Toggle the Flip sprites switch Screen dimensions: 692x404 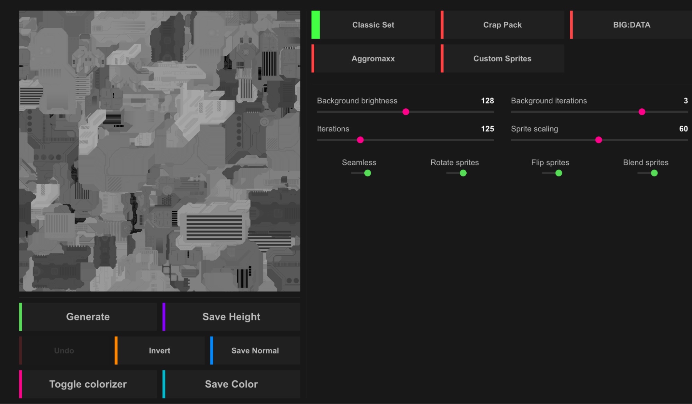[x=559, y=172]
